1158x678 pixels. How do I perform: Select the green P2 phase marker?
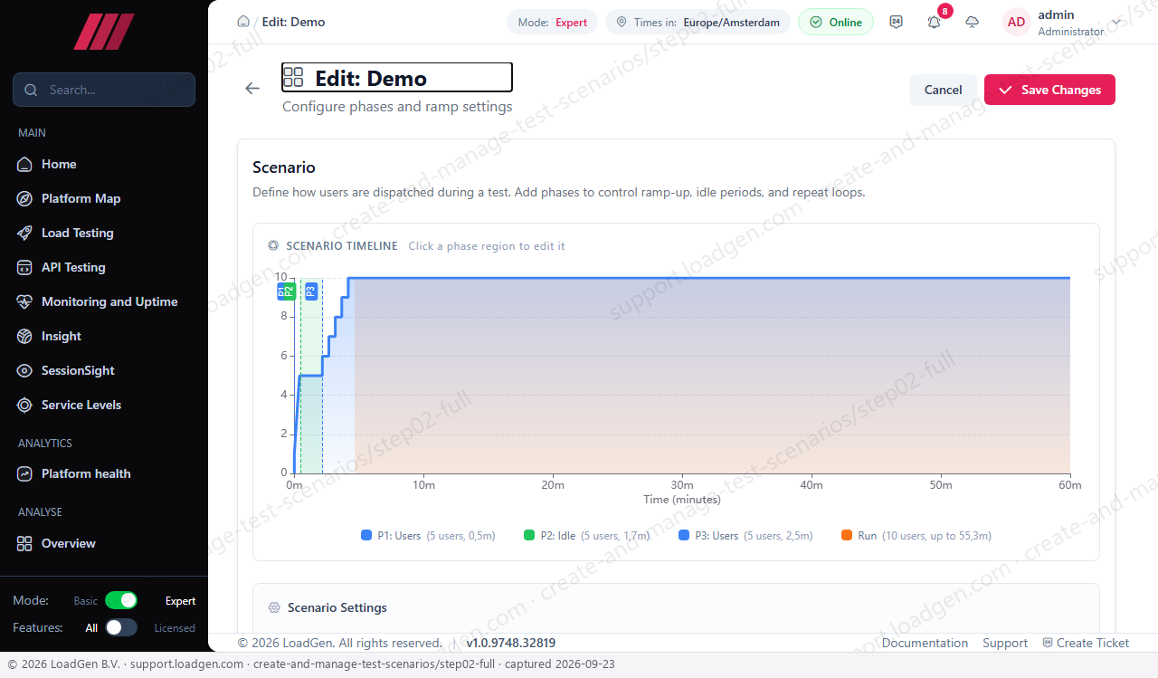point(290,291)
